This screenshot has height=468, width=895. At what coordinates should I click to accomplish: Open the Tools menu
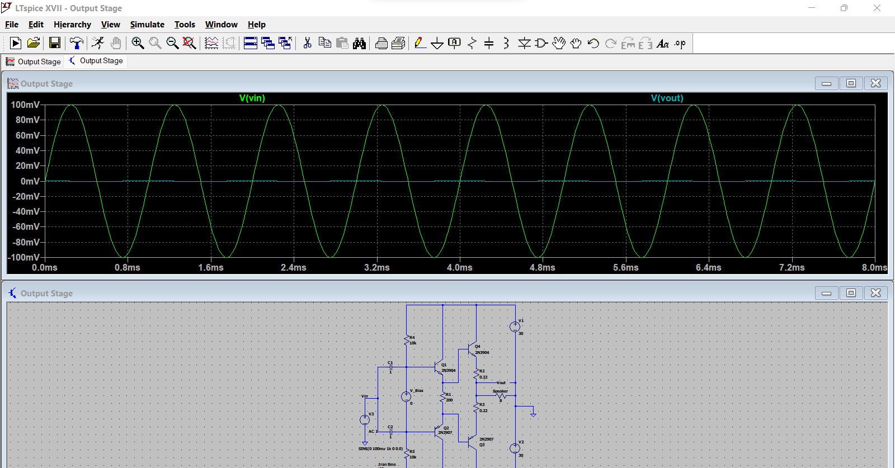[x=185, y=25]
